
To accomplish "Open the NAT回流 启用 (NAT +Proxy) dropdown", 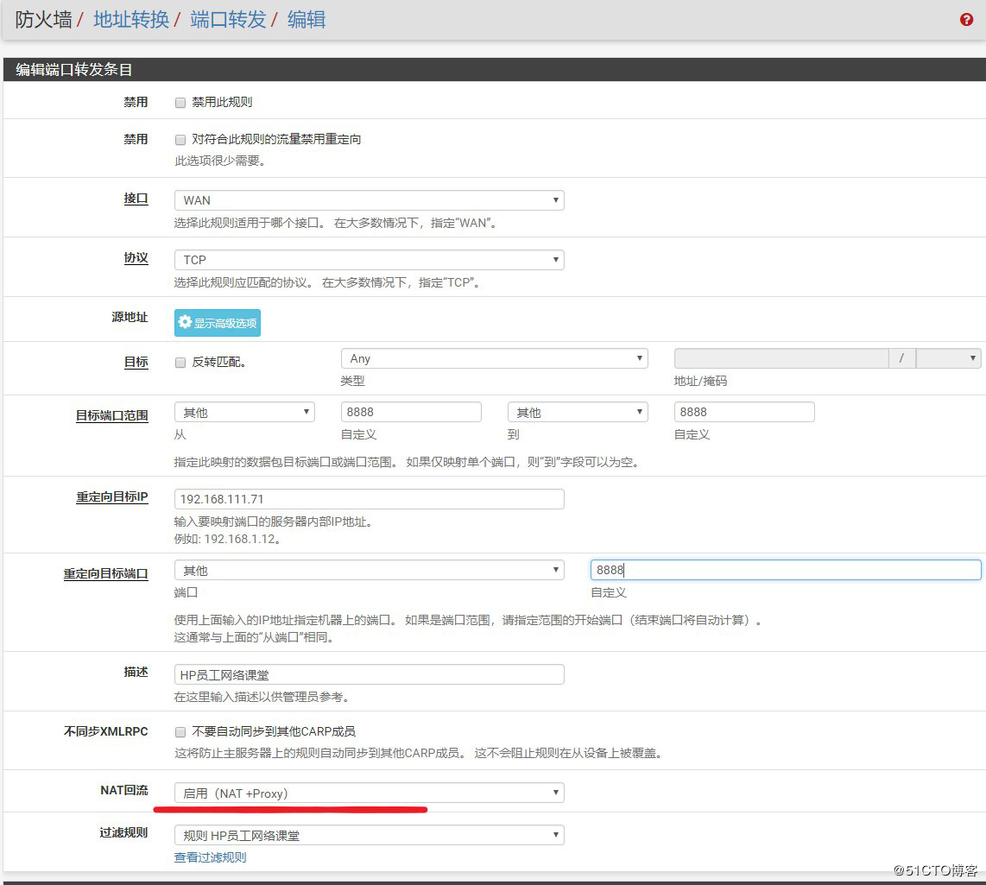I will [x=369, y=793].
